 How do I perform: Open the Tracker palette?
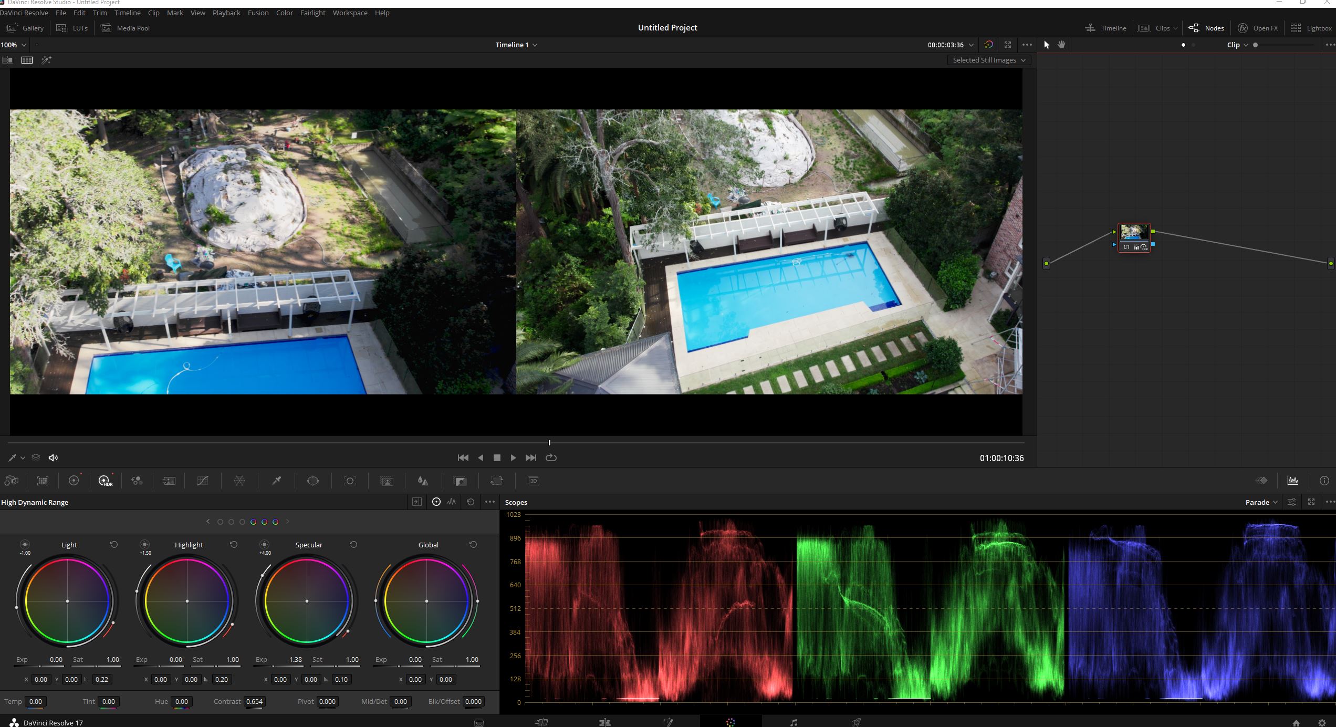(x=350, y=481)
